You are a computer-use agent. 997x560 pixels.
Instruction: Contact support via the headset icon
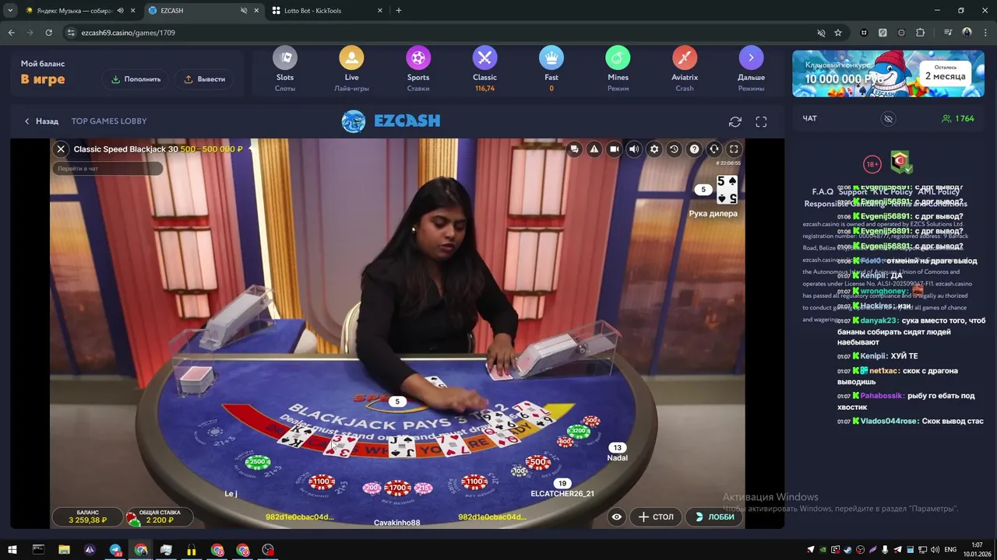tap(714, 149)
